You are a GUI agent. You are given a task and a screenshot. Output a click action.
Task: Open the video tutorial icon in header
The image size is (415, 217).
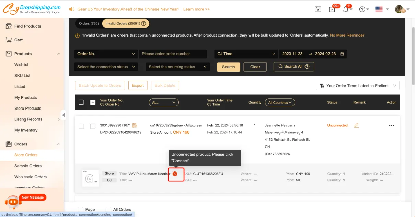click(318, 9)
